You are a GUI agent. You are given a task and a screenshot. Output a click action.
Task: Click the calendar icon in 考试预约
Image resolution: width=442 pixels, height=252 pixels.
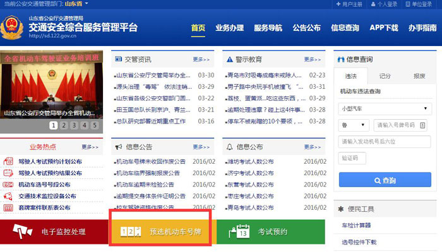coord(239,231)
